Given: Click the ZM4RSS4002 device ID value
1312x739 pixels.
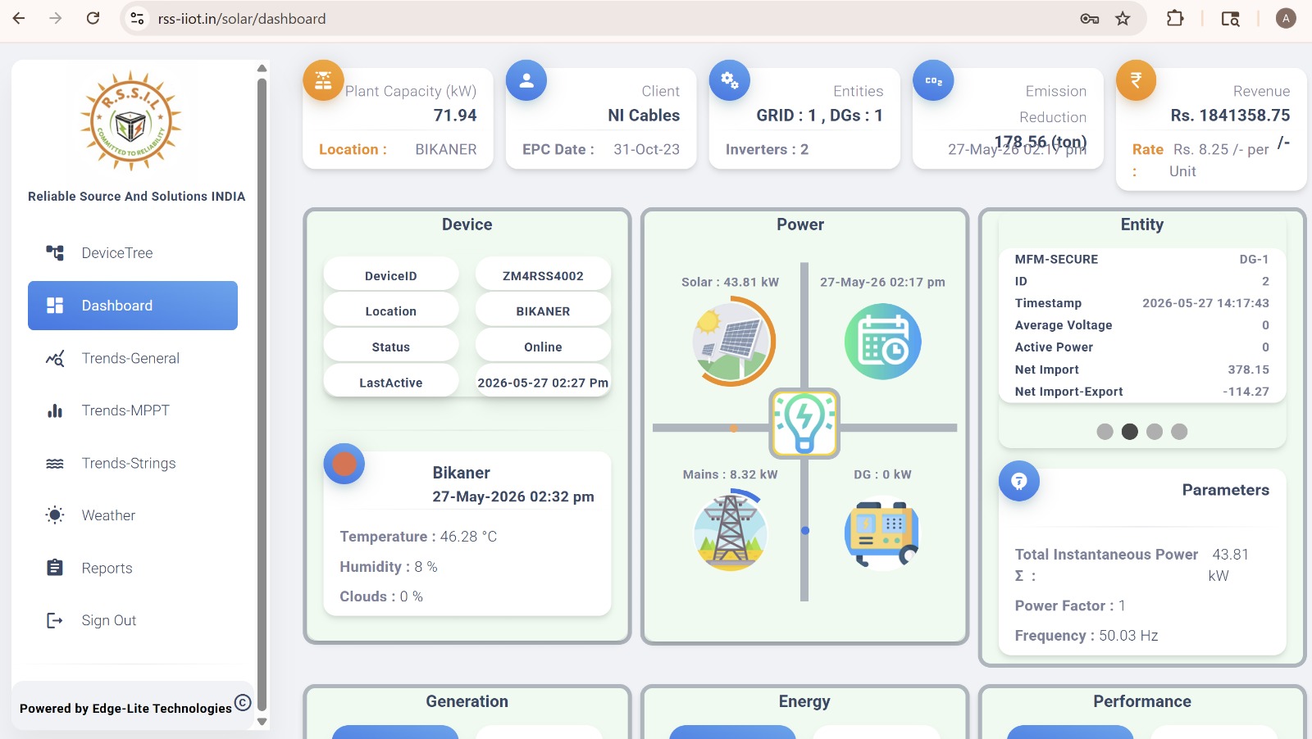Looking at the screenshot, I should click(543, 276).
